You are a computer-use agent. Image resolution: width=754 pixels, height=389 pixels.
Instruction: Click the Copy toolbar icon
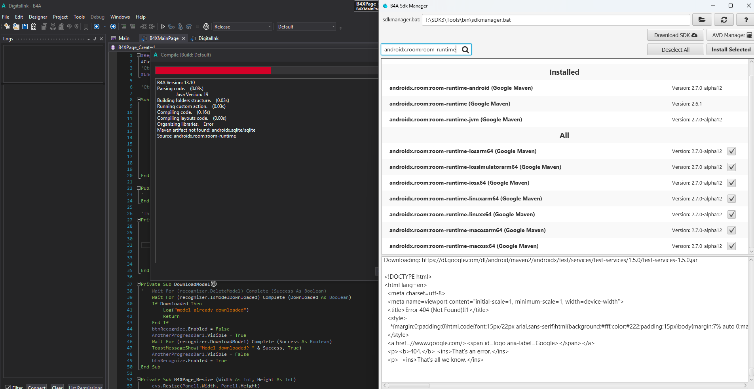[x=44, y=26]
